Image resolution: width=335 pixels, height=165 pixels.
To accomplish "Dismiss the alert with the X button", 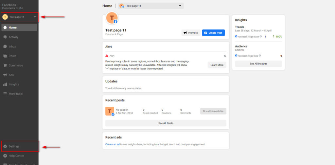I will [x=225, y=56].
